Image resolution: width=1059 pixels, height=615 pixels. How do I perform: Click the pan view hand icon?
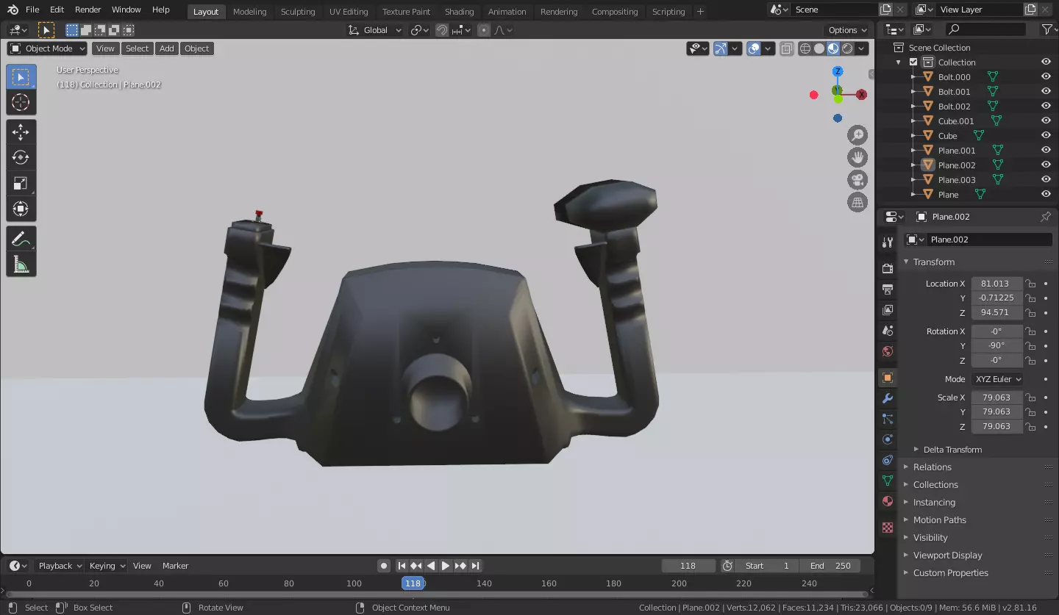coord(857,157)
